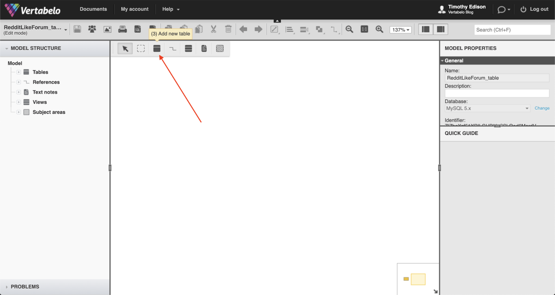Image resolution: width=555 pixels, height=295 pixels.
Task: Click the trash delete icon
Action: pyautogui.click(x=228, y=29)
